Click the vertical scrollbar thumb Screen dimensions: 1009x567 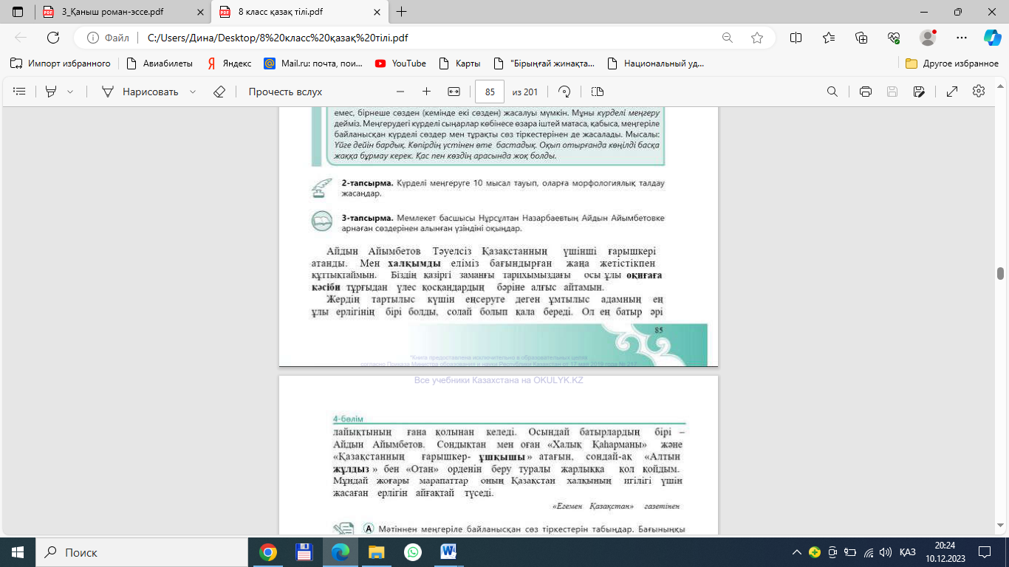(x=1001, y=273)
